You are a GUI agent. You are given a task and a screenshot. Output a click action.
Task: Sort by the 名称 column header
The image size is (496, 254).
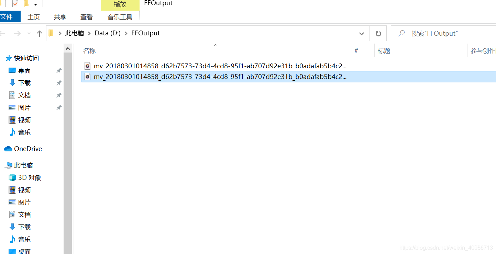89,51
